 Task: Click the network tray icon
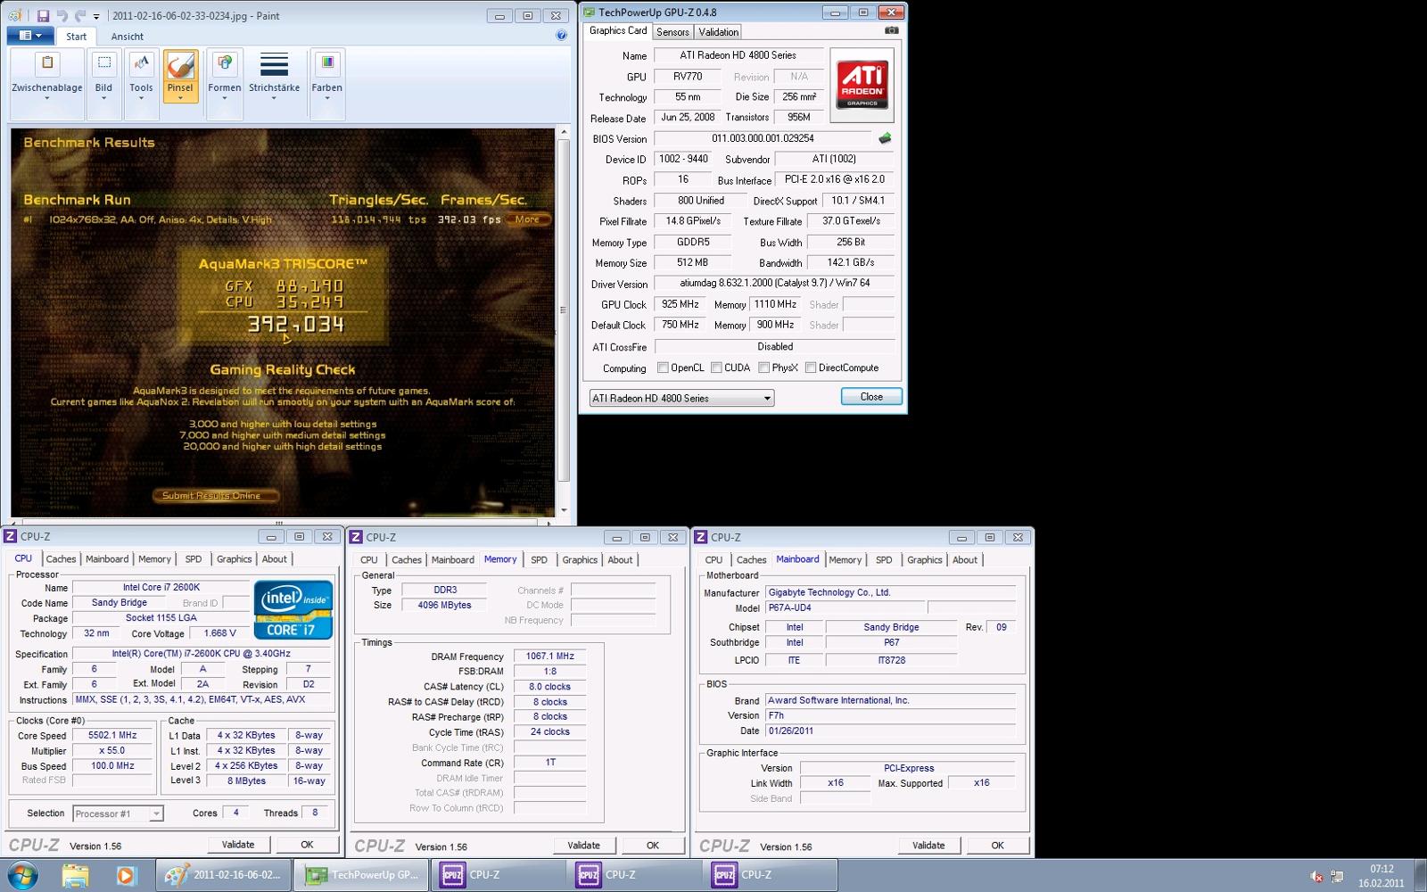tap(1337, 877)
